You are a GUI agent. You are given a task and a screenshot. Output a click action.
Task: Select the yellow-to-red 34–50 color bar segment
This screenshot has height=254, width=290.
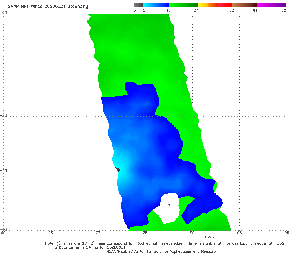pyautogui.click(x=215, y=5)
